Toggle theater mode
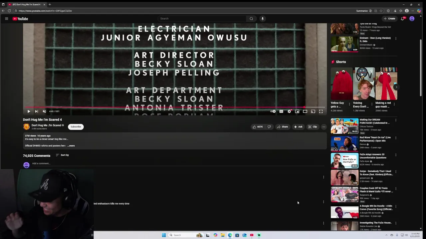 (x=305, y=112)
